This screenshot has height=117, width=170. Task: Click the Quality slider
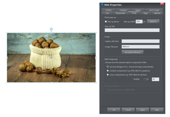pyautogui.click(x=145, y=79)
